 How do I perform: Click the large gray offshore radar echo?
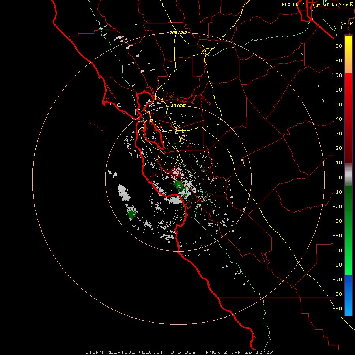tap(124, 192)
